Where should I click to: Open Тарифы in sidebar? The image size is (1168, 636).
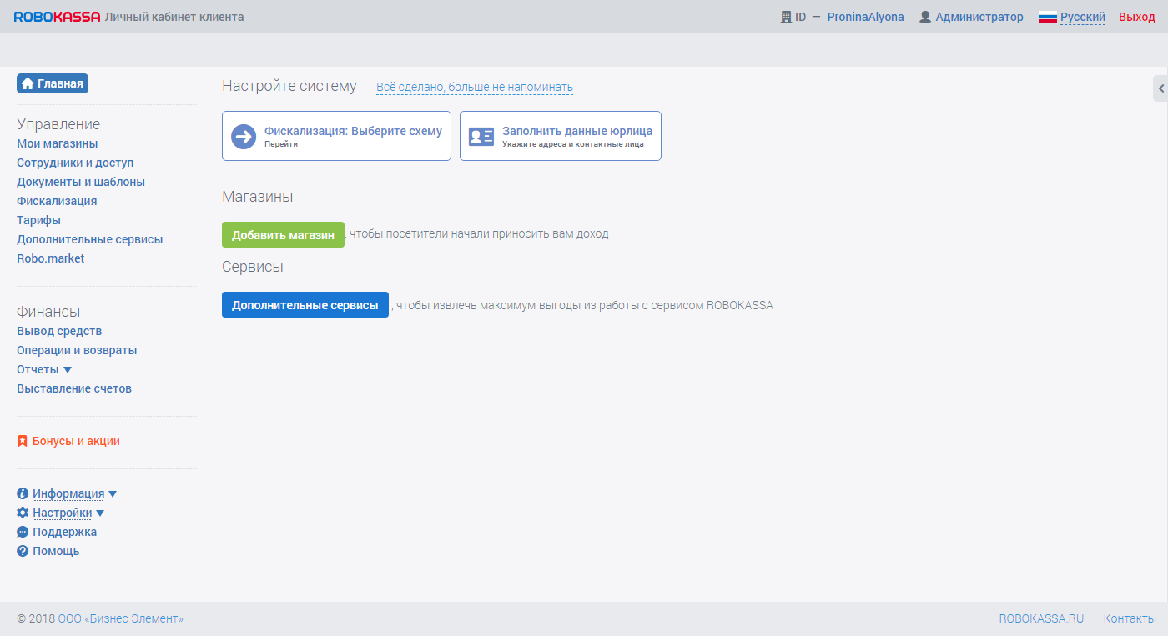pos(38,220)
